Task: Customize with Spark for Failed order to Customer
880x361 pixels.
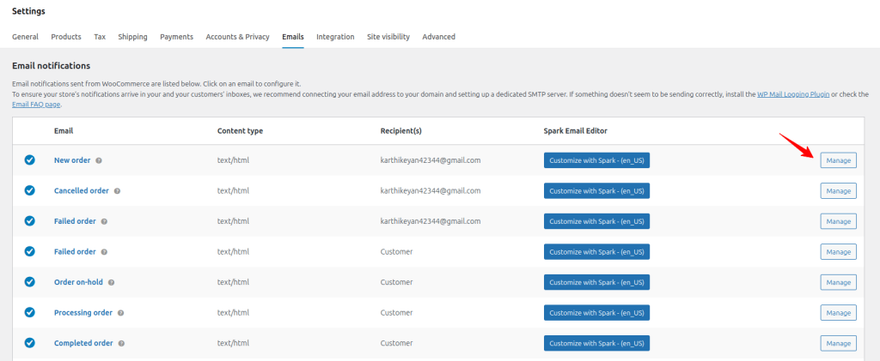Action: [x=596, y=252]
